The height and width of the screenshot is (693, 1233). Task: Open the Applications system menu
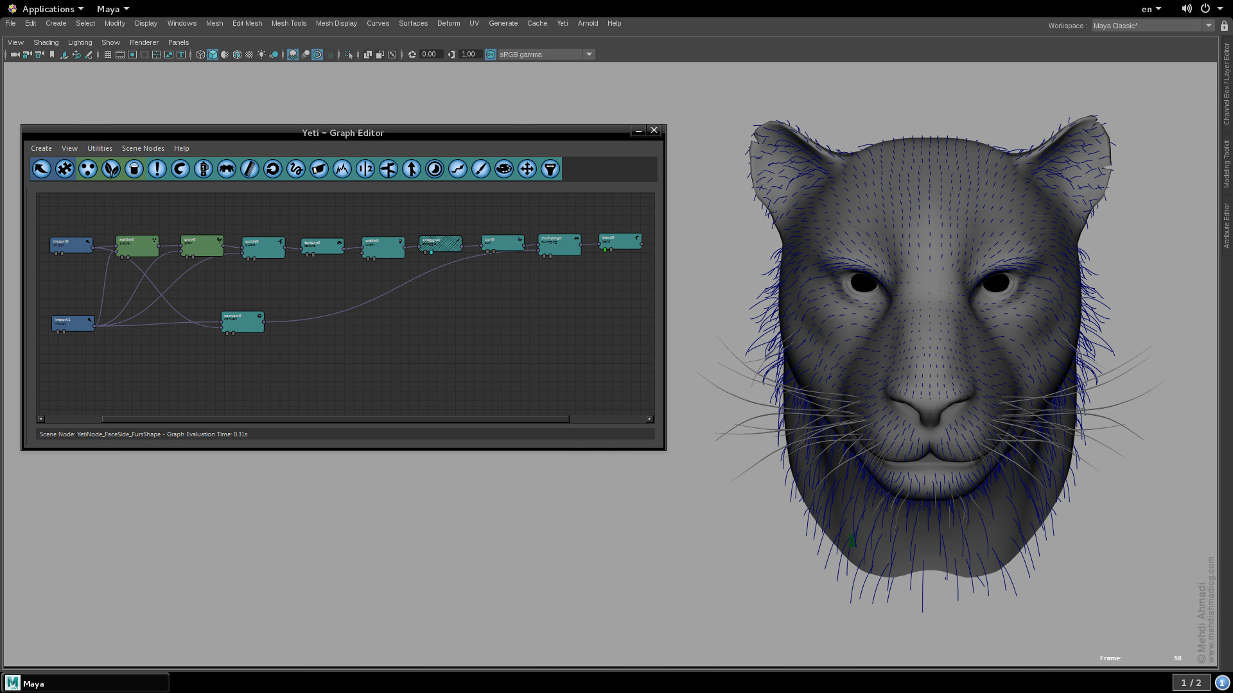coord(49,9)
